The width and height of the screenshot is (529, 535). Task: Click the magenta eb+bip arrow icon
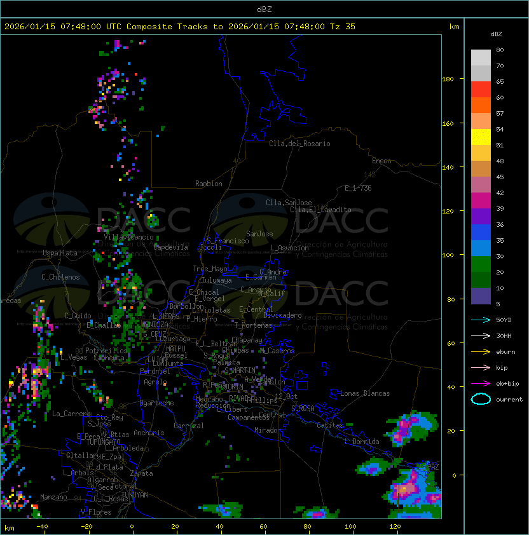(x=481, y=383)
